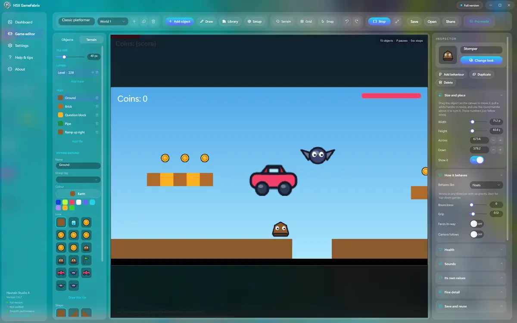
Task: Redo the last action
Action: 357,21
